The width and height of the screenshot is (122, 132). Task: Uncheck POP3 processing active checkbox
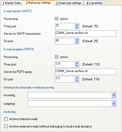click(x=57, y=57)
